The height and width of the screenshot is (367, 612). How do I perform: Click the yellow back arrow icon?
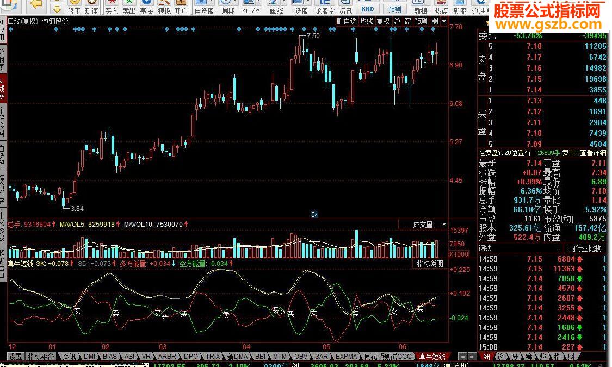(x=35, y=4)
